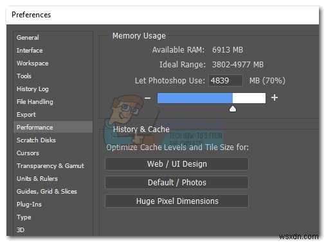326x243 pixels.
Task: Decrease memory with the minus icon
Action: [x=147, y=98]
